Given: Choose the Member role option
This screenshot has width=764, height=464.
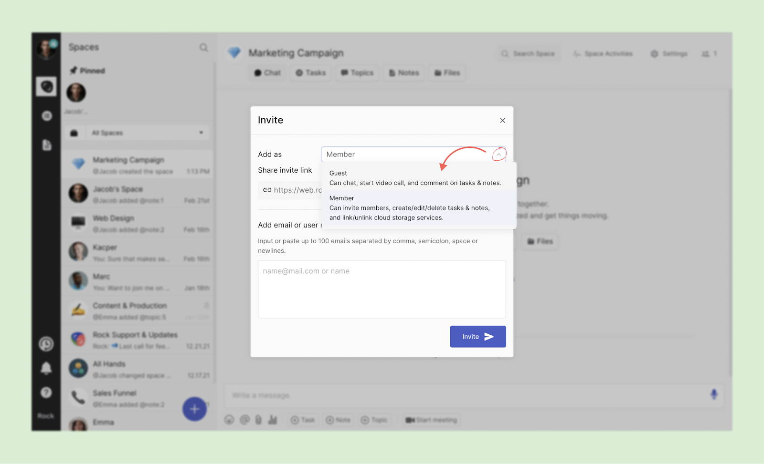Looking at the screenshot, I should pos(414,208).
